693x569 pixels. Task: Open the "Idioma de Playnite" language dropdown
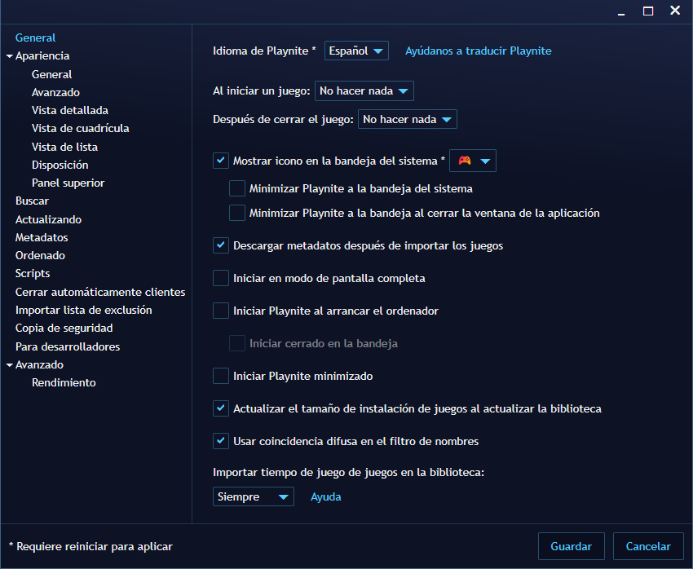[x=356, y=50]
